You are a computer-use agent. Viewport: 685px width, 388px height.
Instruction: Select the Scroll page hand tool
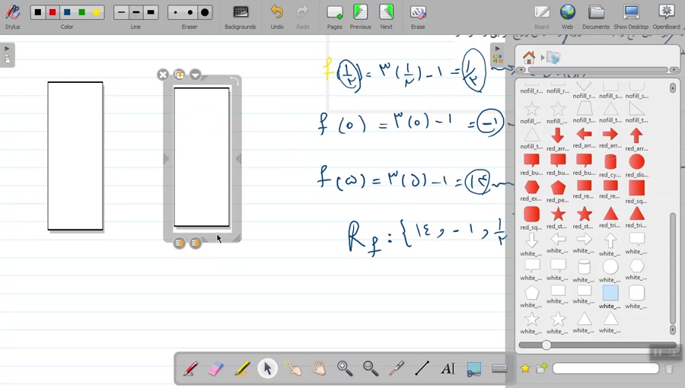319,368
